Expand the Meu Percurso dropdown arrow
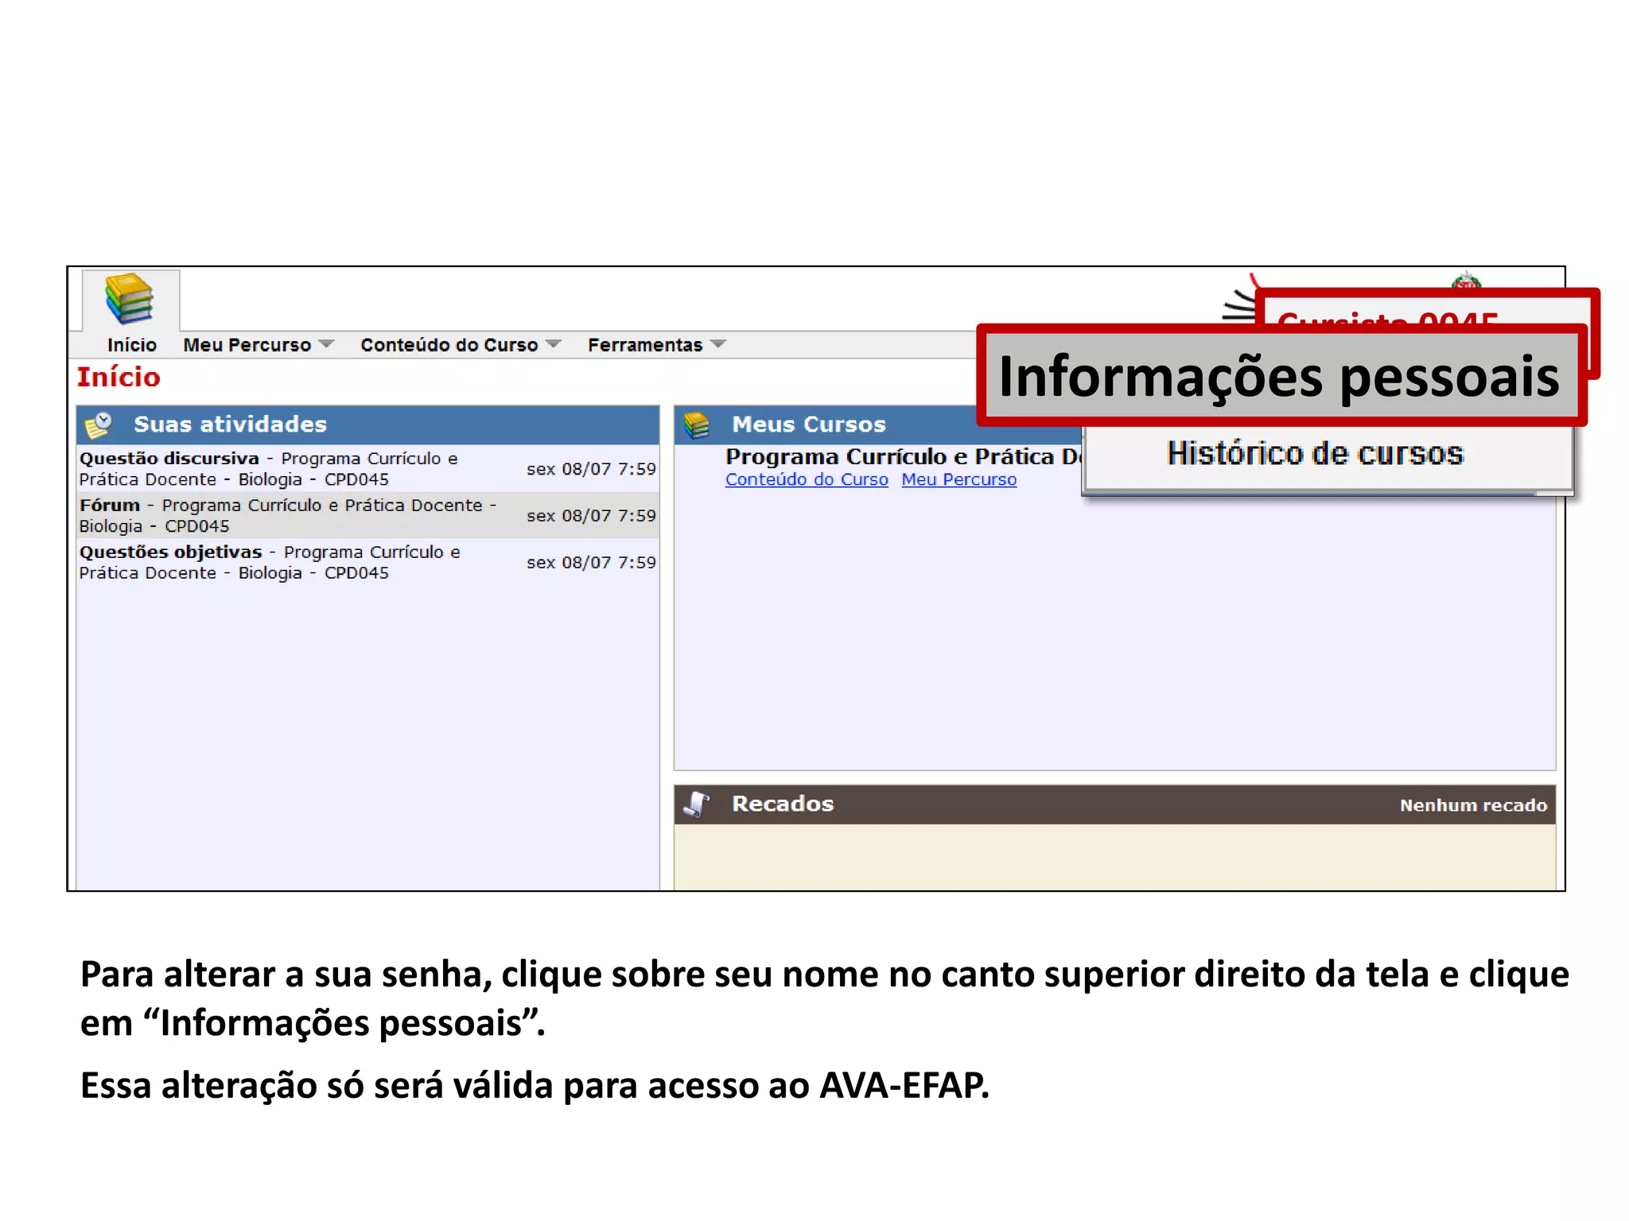The width and height of the screenshot is (1629, 1221). (x=326, y=344)
